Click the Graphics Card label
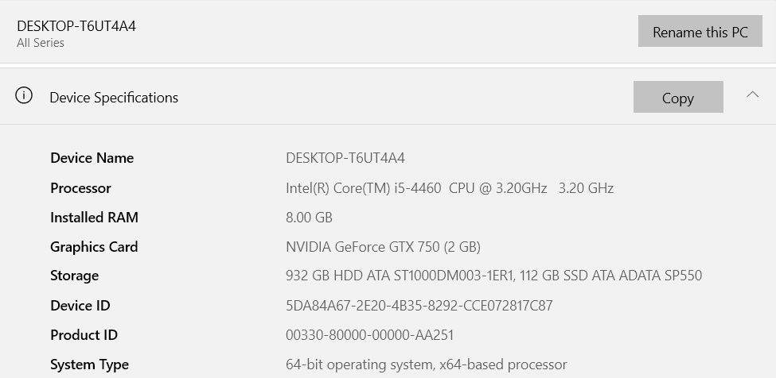 pyautogui.click(x=94, y=247)
